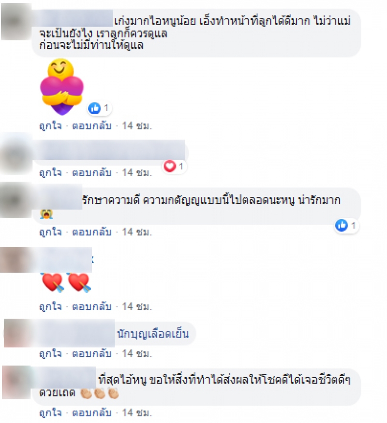Click the crying face emoji in third comment
Screen dimensions: 387x423
46,213
